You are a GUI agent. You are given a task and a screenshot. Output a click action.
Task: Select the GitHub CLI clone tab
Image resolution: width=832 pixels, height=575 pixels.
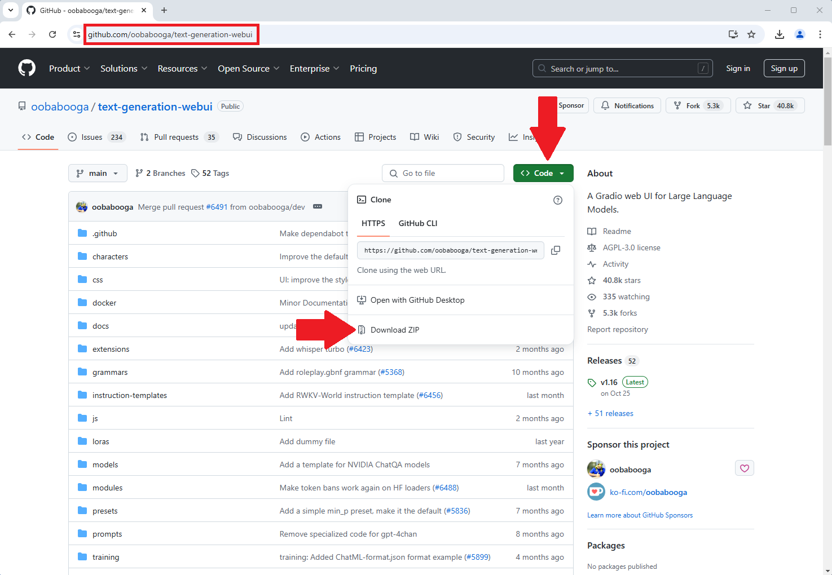click(x=418, y=223)
